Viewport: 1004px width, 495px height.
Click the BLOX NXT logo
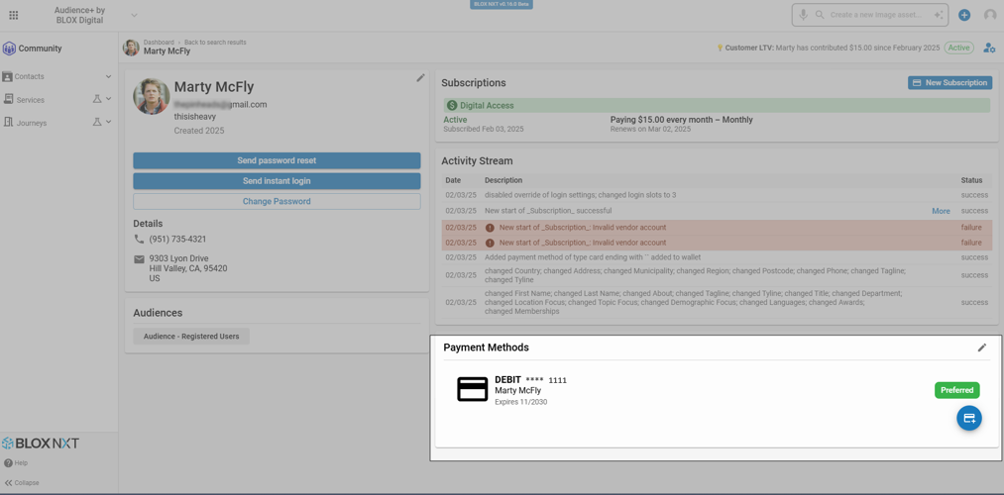(41, 444)
